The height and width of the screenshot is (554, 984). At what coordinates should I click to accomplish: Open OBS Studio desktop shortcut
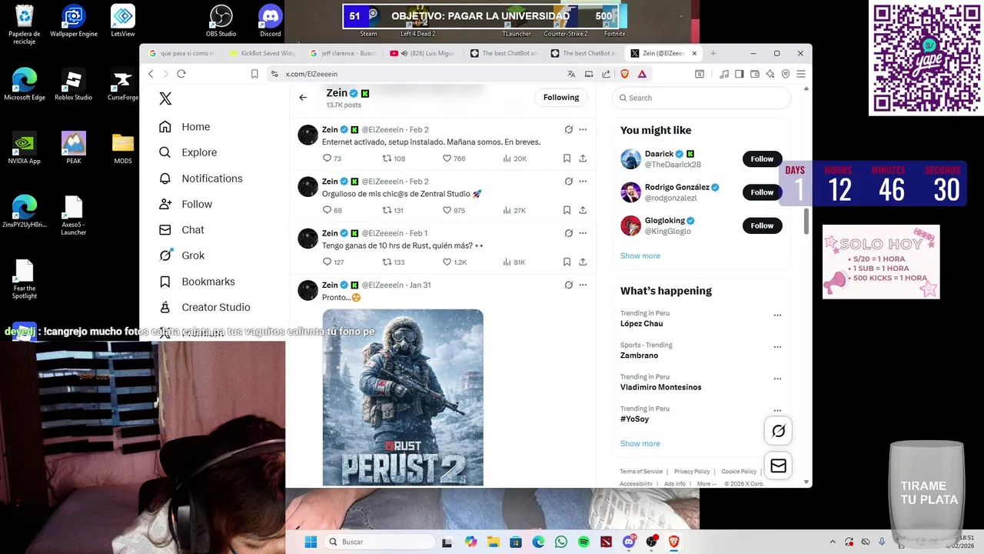(221, 22)
